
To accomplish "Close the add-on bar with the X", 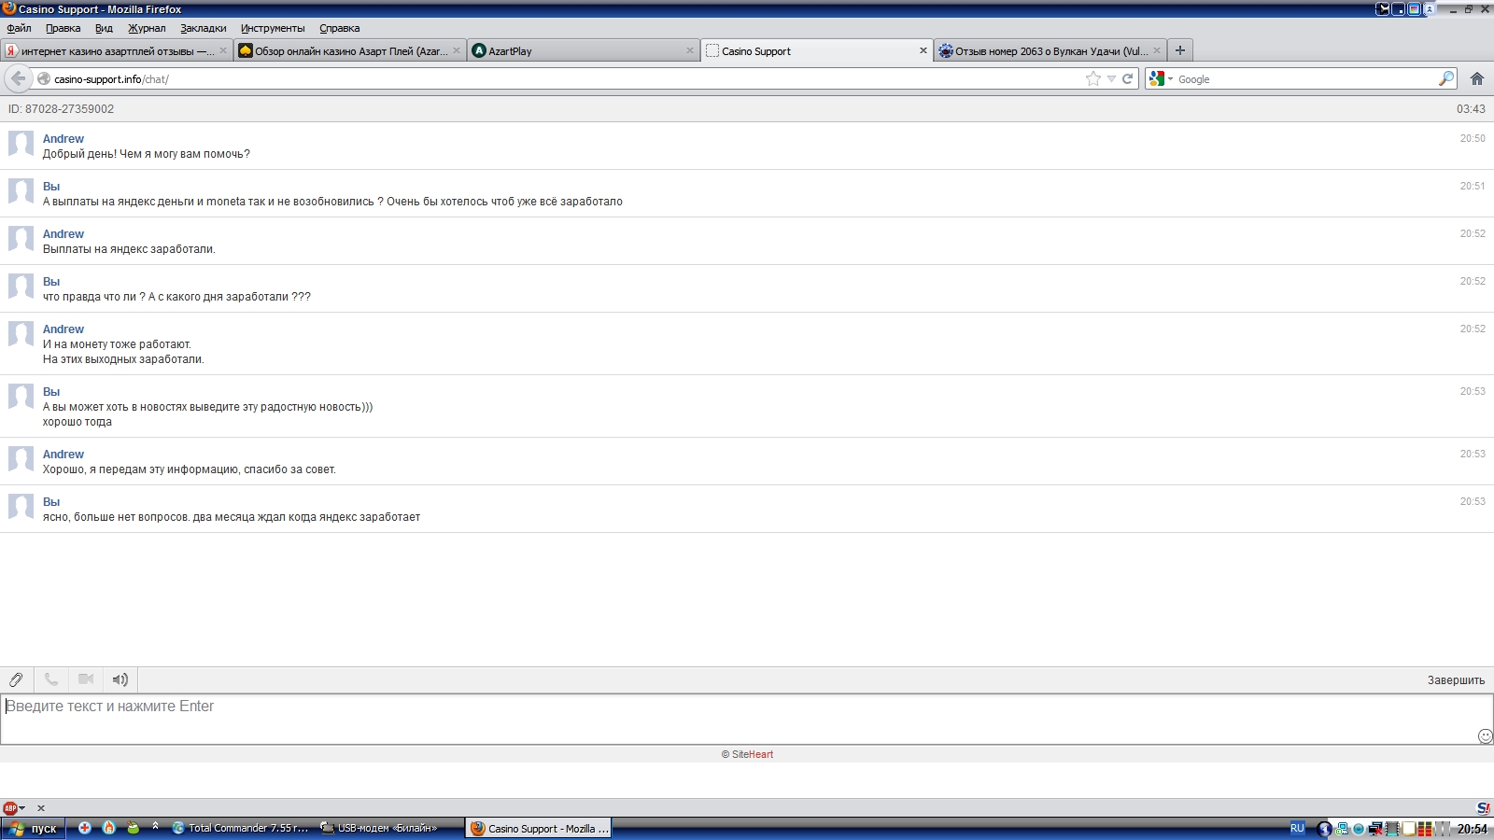I will pos(40,808).
